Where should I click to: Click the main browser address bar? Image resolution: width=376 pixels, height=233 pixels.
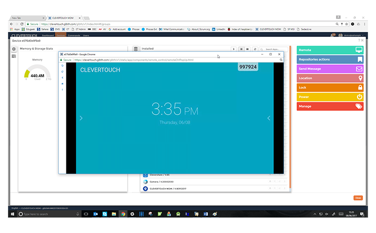tap(180, 24)
